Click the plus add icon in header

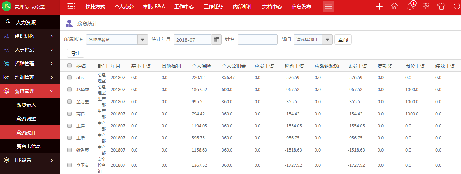click(379, 7)
